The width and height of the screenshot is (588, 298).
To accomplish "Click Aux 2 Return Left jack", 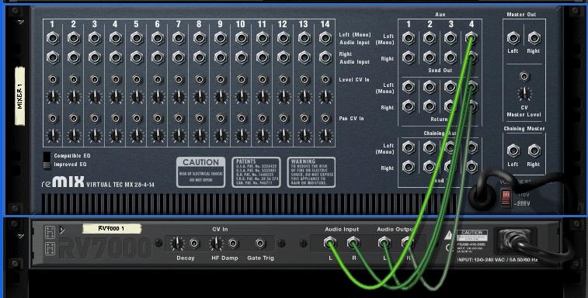I will click(x=430, y=87).
